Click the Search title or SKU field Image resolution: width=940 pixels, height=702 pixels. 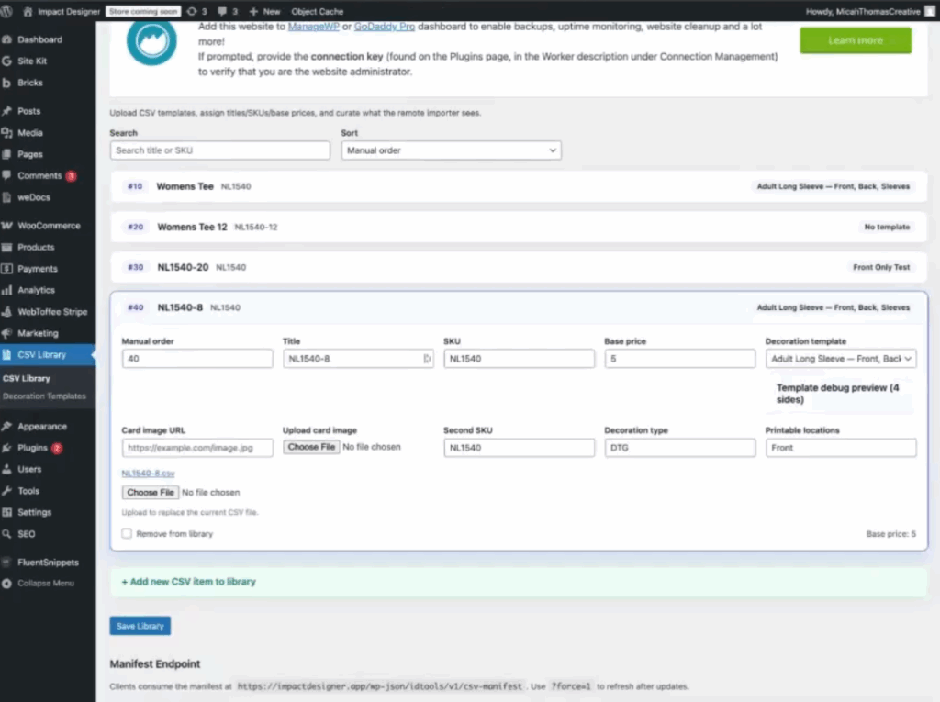(x=219, y=150)
